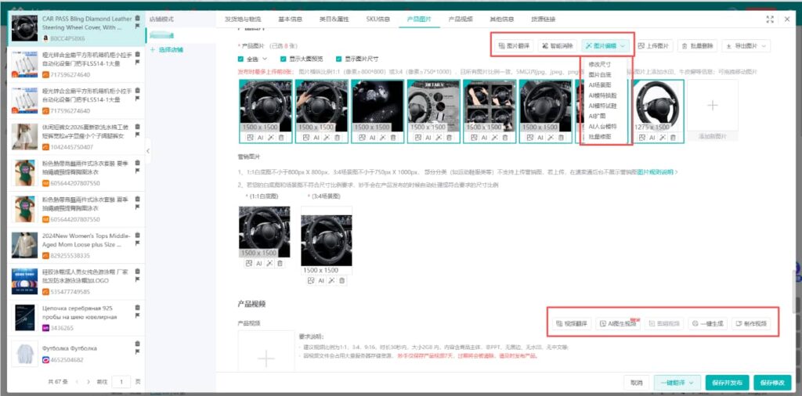Switch to the 其他信息 tab
Viewport: 802px width, 396px height.
502,19
